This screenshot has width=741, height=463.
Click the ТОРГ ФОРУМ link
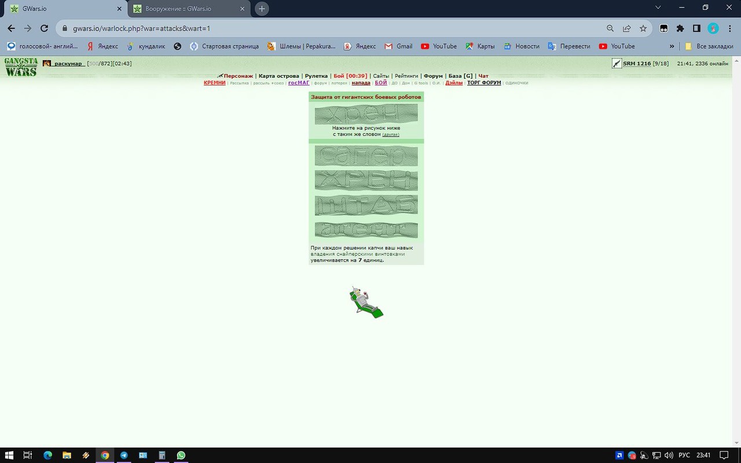[484, 83]
